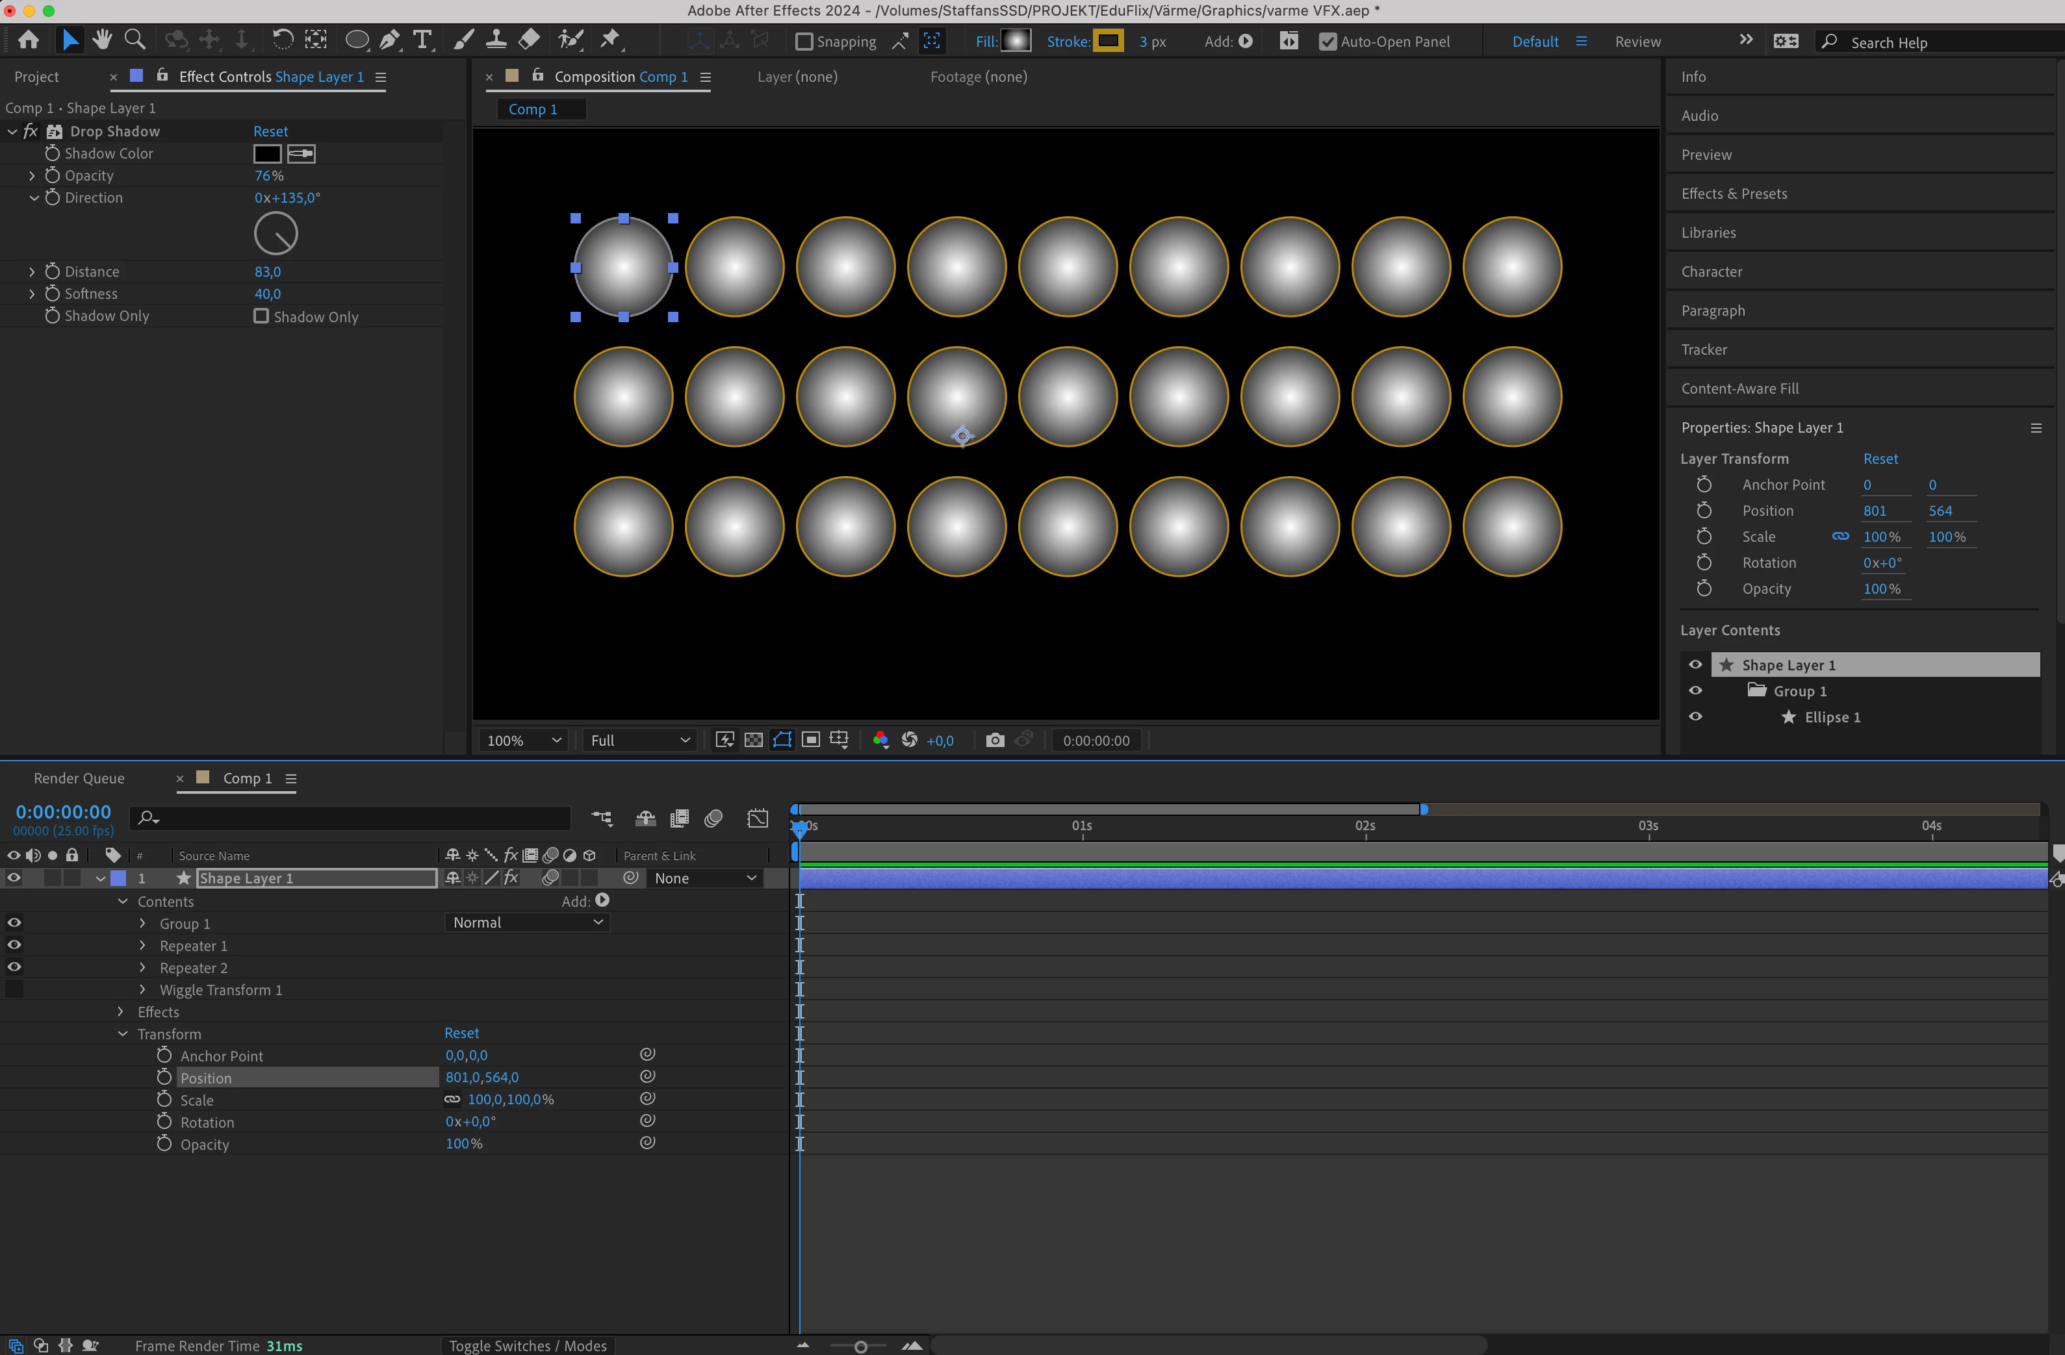Hide Repeater 2 with eye toggle
The width and height of the screenshot is (2065, 1355).
click(15, 967)
